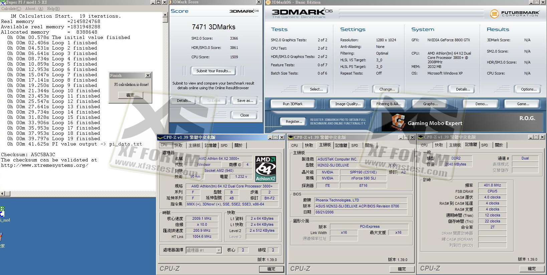Click Change under Settings section
547x275 pixels.
(387, 89)
